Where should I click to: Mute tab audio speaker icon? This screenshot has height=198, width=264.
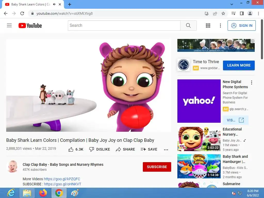pyautogui.click(x=54, y=4)
